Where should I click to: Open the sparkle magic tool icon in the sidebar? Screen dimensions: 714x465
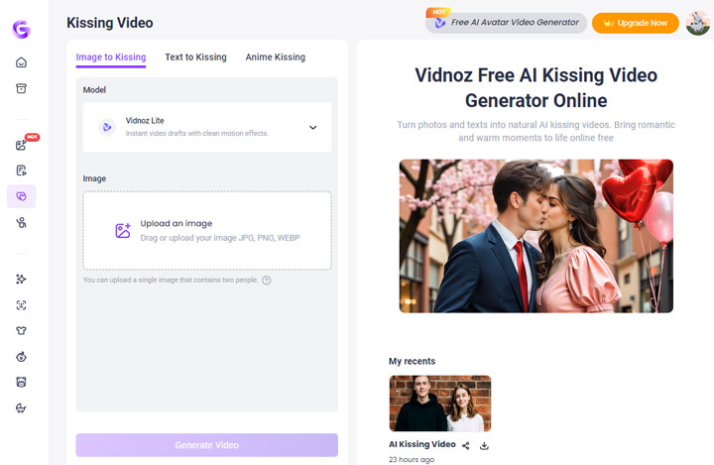21,279
